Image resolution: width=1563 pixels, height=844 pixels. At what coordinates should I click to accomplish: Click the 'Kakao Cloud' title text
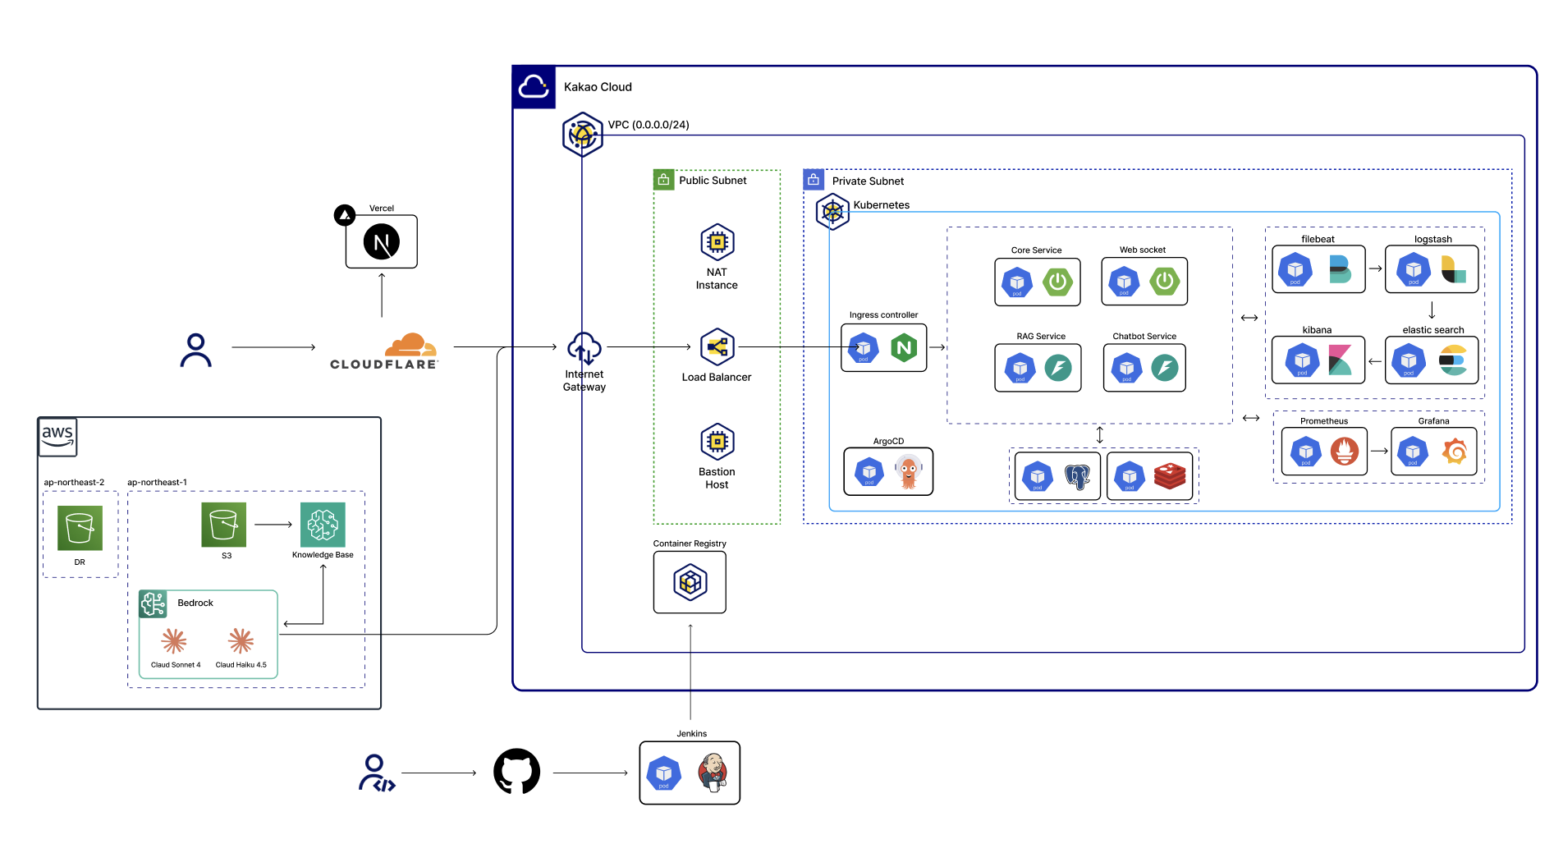[x=598, y=87]
